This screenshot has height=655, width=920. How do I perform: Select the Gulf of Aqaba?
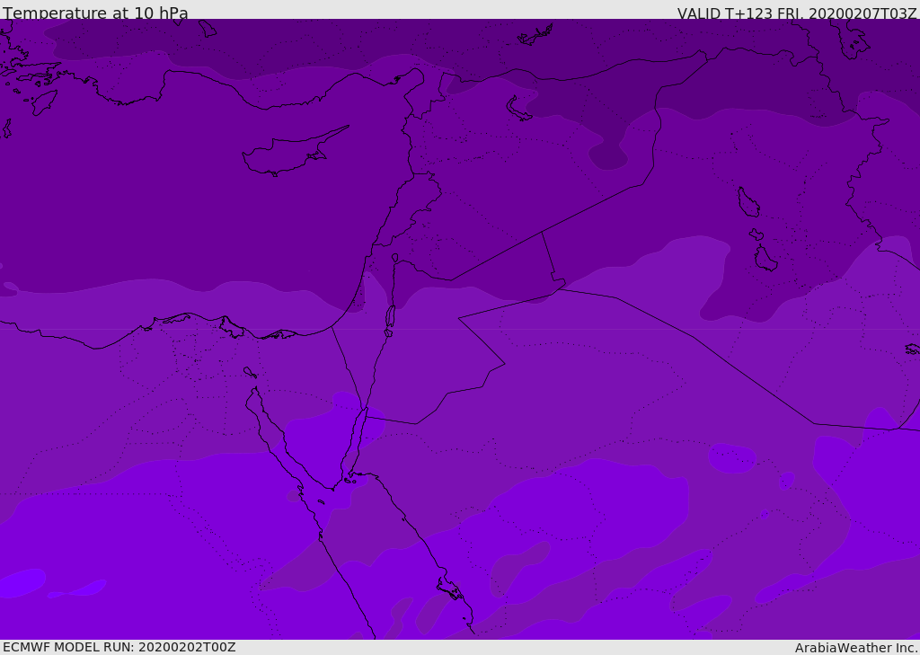coord(357,442)
